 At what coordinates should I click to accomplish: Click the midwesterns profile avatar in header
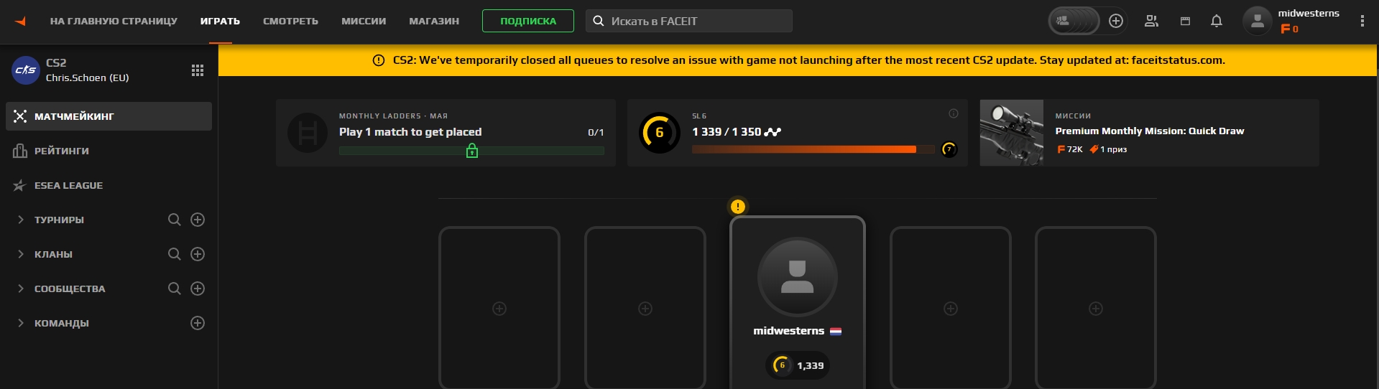[1258, 21]
